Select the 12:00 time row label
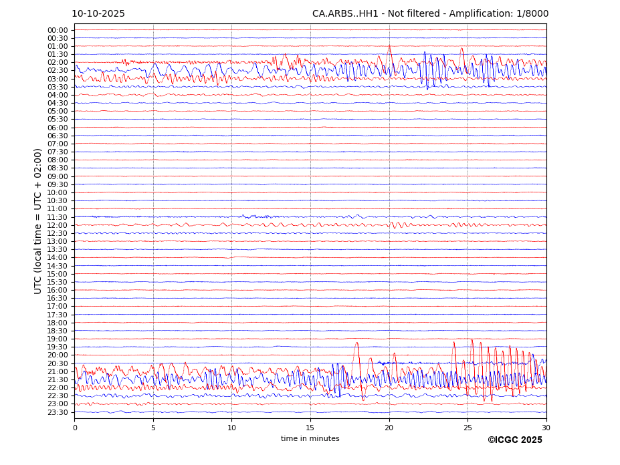This screenshot has height=465, width=620. click(58, 225)
